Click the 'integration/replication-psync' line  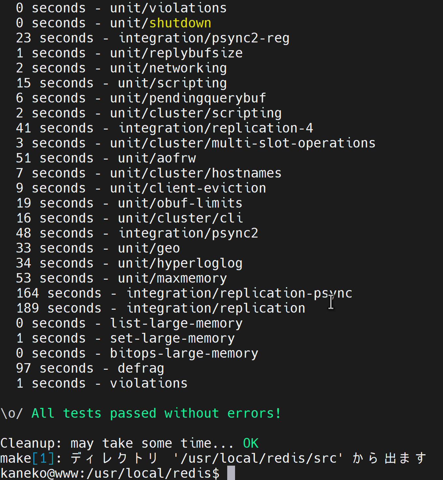[x=184, y=293]
